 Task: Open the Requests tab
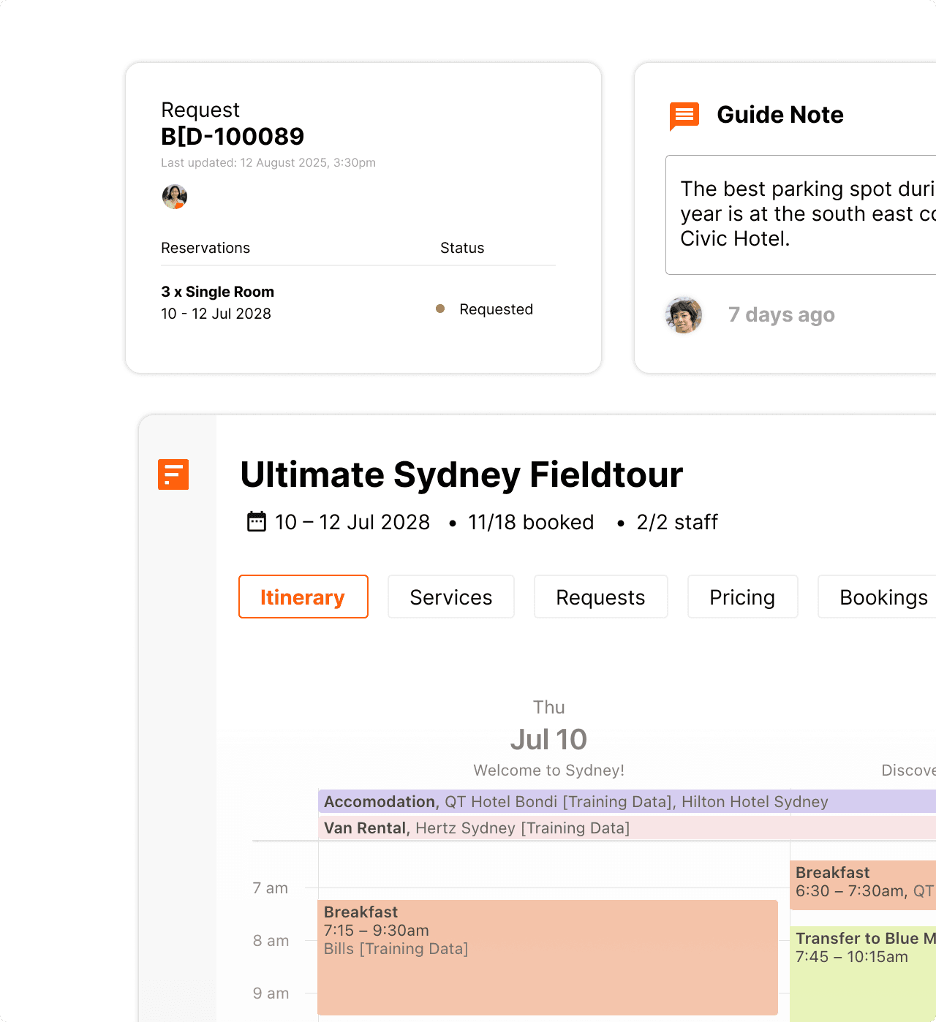click(600, 597)
